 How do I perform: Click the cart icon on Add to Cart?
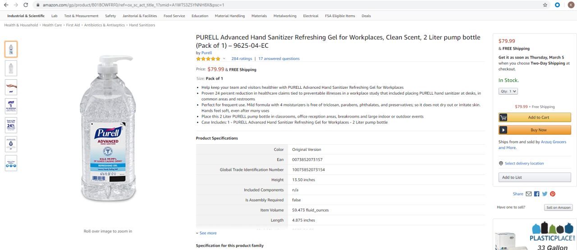click(x=504, y=118)
